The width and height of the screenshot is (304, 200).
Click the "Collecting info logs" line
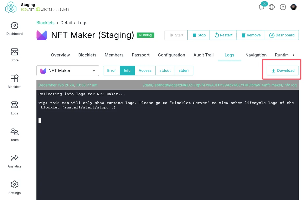point(82,94)
